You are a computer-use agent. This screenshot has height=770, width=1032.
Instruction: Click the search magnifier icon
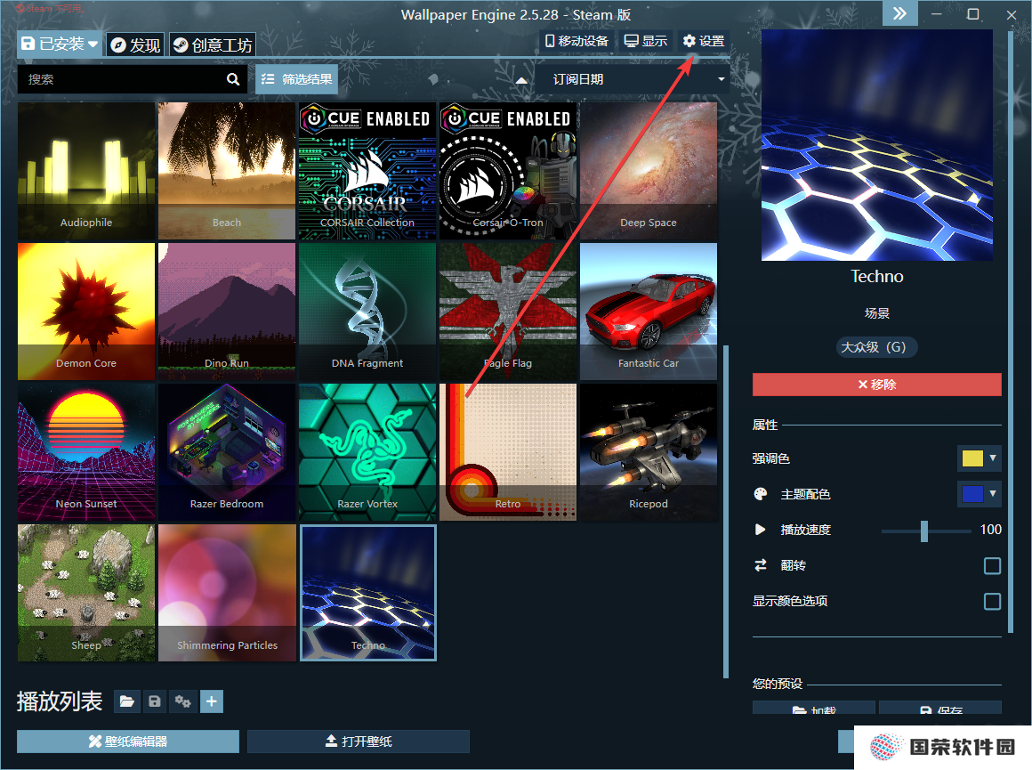pos(233,79)
